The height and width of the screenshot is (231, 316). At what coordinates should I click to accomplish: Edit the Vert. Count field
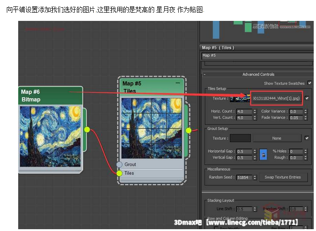244,118
